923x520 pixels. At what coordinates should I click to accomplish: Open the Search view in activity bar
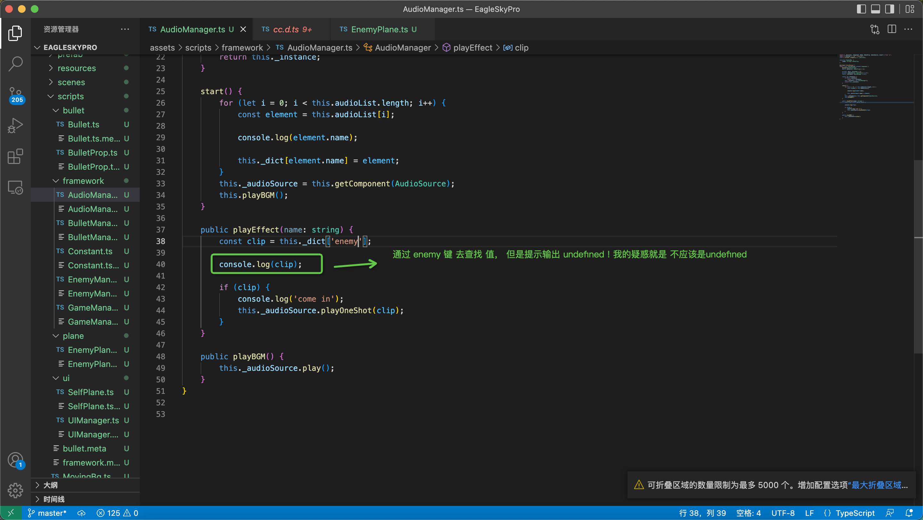[x=15, y=64]
